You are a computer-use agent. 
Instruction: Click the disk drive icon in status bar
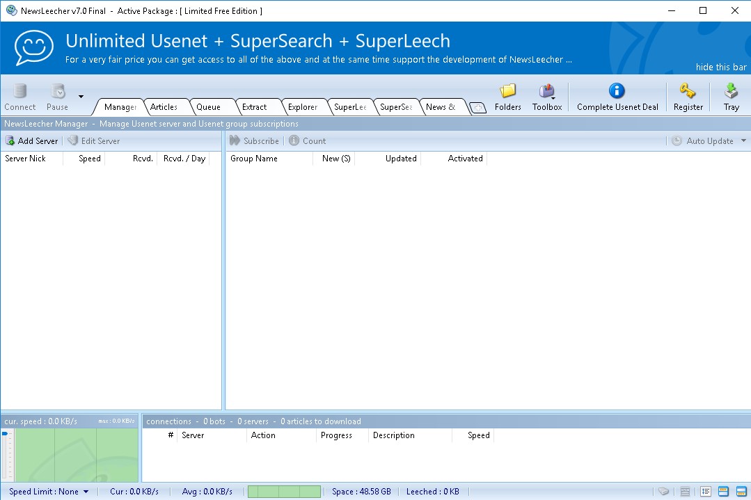pyautogui.click(x=663, y=492)
